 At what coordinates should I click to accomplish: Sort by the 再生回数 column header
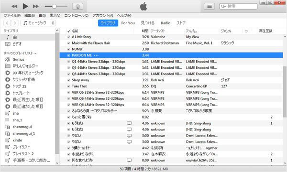coord(265,31)
